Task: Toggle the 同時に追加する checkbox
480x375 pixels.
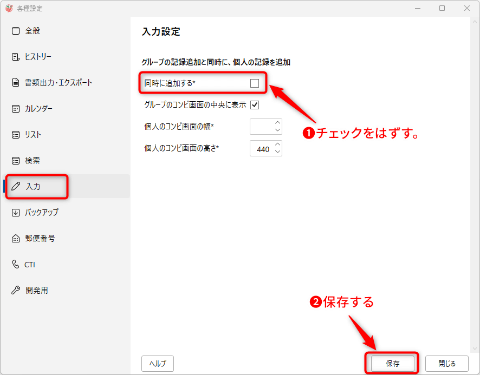Action: (x=255, y=83)
